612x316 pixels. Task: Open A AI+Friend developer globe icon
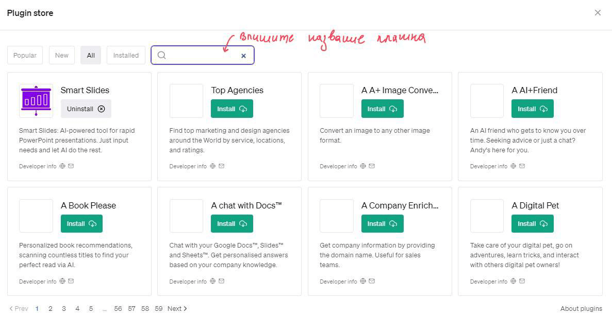click(513, 166)
